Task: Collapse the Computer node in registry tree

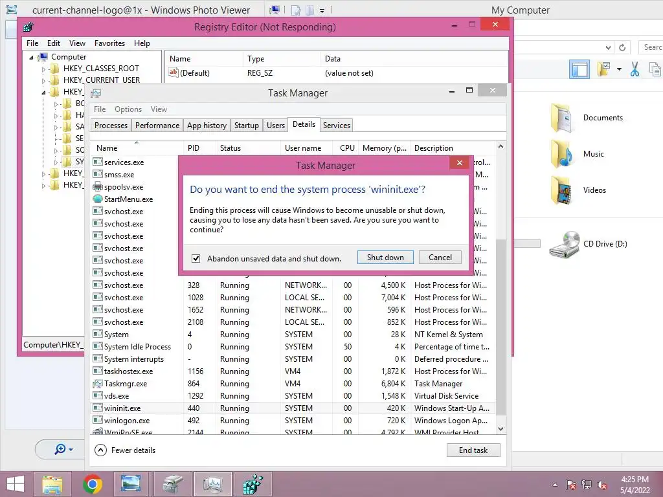Action: point(31,58)
